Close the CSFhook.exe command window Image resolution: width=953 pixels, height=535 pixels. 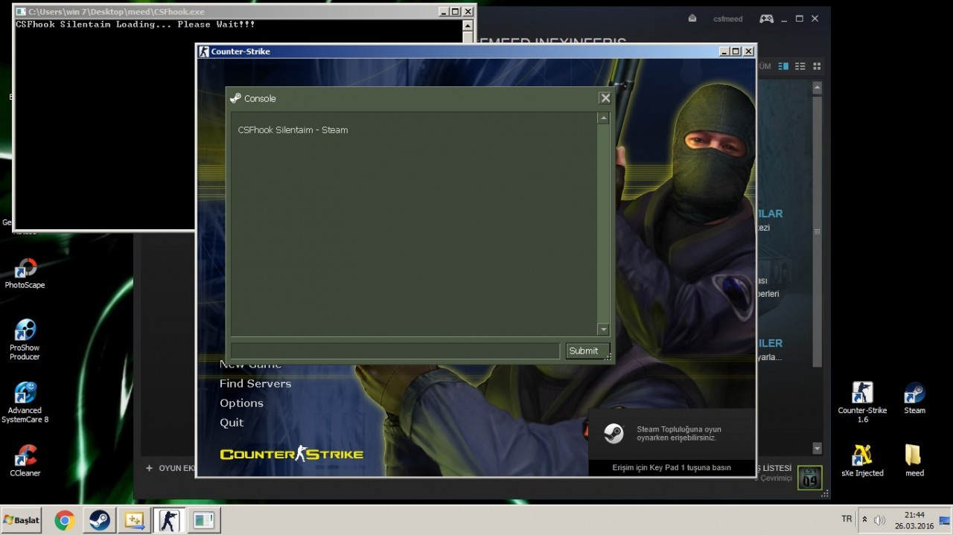(x=468, y=12)
